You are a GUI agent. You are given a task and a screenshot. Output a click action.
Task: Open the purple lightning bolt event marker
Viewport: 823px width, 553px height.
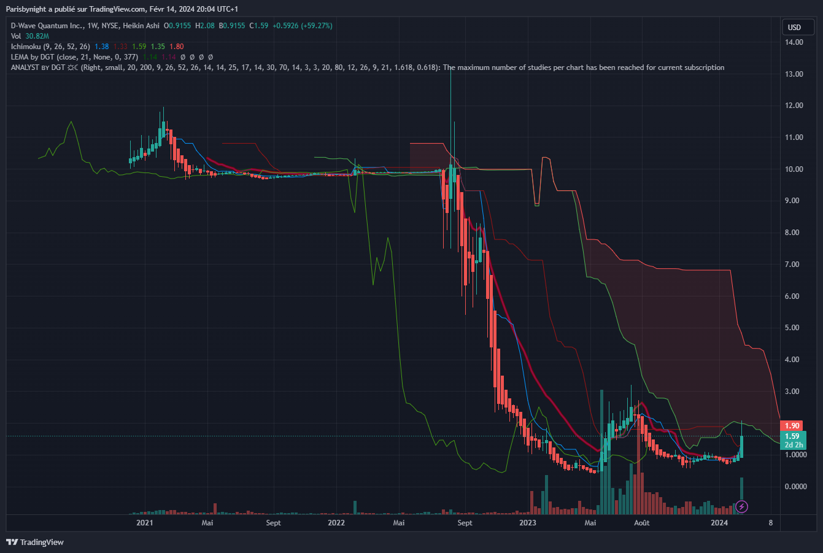tap(741, 506)
